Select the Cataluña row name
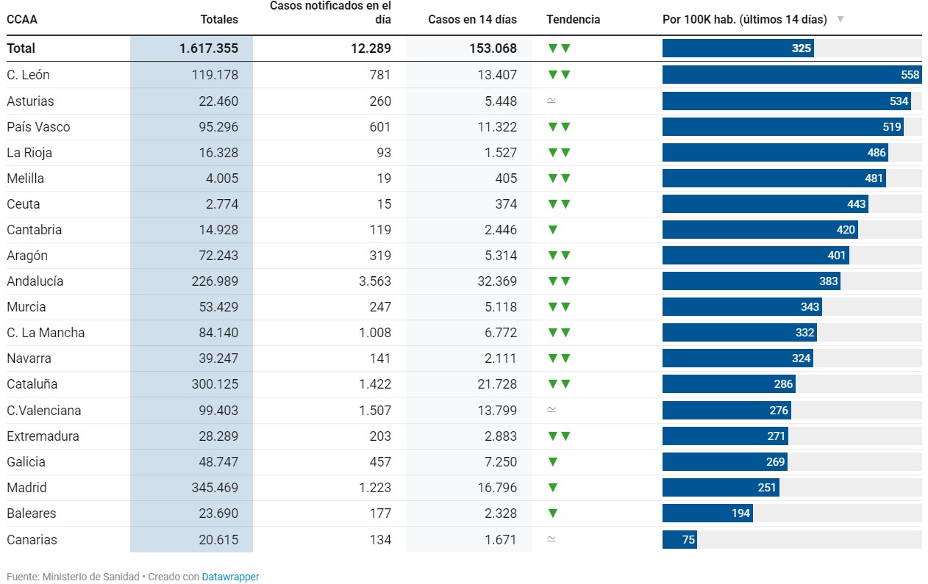 pos(32,384)
